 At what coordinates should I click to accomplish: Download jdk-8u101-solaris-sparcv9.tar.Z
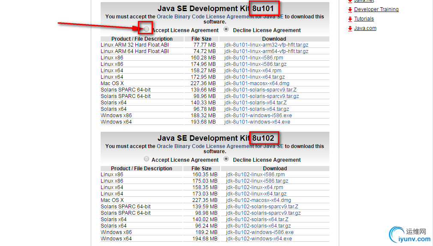[x=260, y=90]
